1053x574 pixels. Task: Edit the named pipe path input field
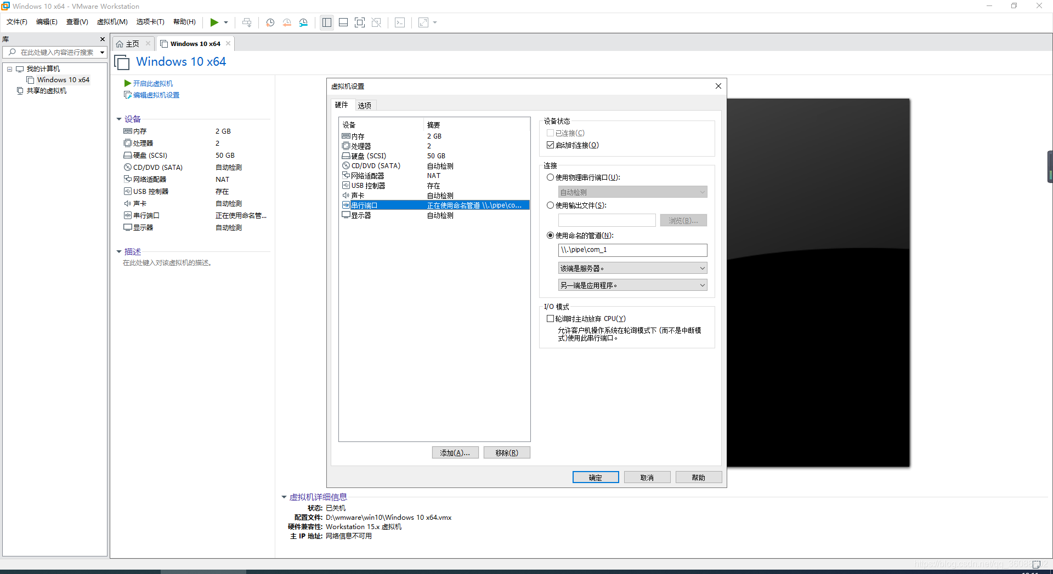click(x=632, y=250)
